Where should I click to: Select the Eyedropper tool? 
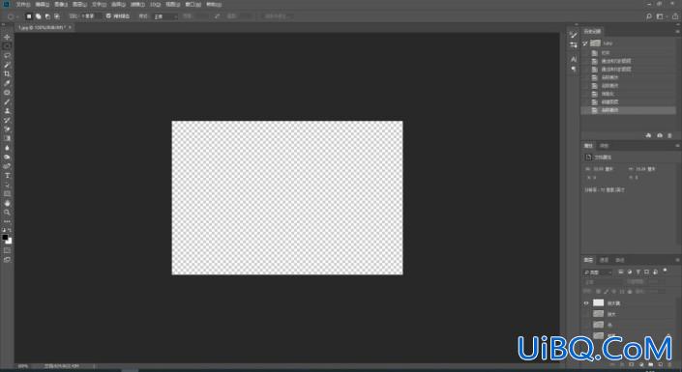7,83
